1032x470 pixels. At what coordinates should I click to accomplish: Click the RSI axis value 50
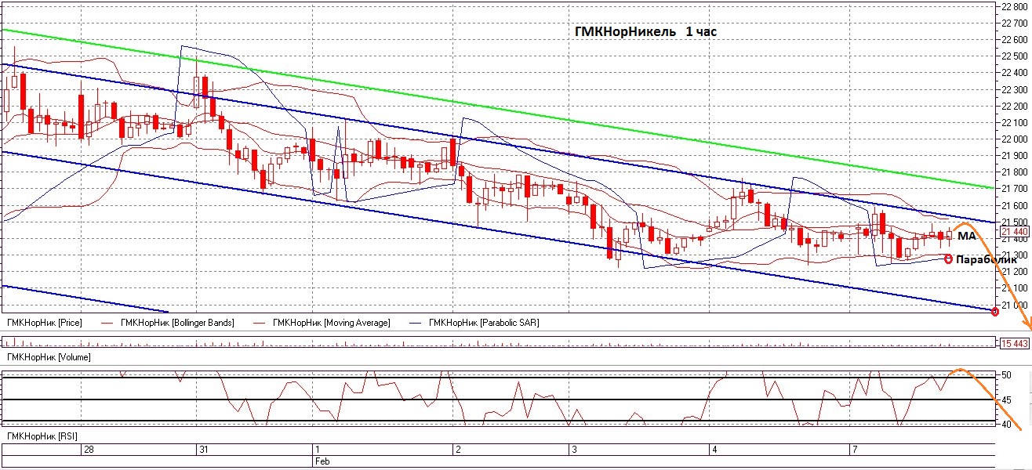point(1006,376)
